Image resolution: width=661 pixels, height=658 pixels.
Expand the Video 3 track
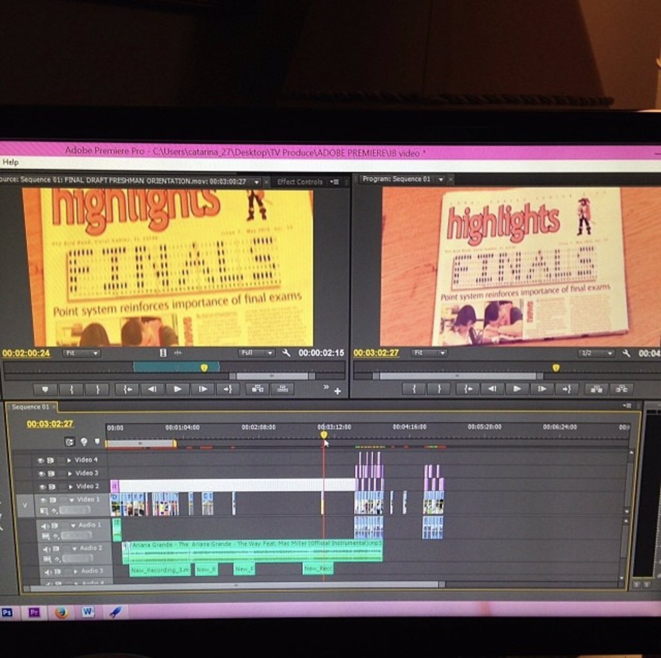pyautogui.click(x=70, y=474)
